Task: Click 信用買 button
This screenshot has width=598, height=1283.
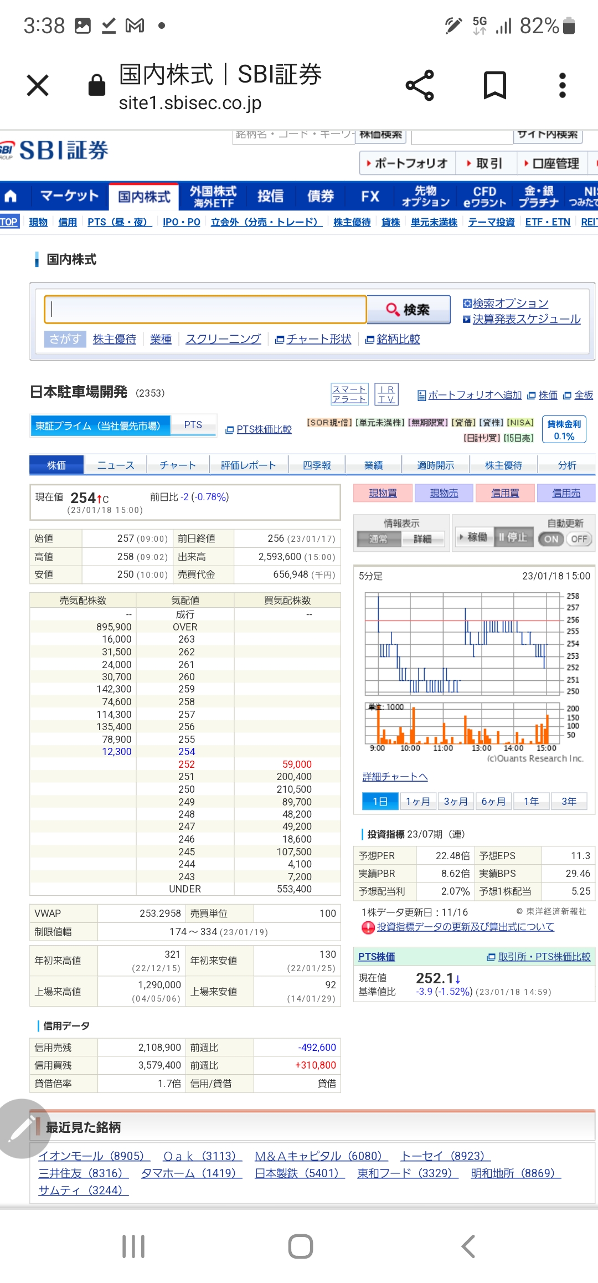Action: tap(505, 493)
